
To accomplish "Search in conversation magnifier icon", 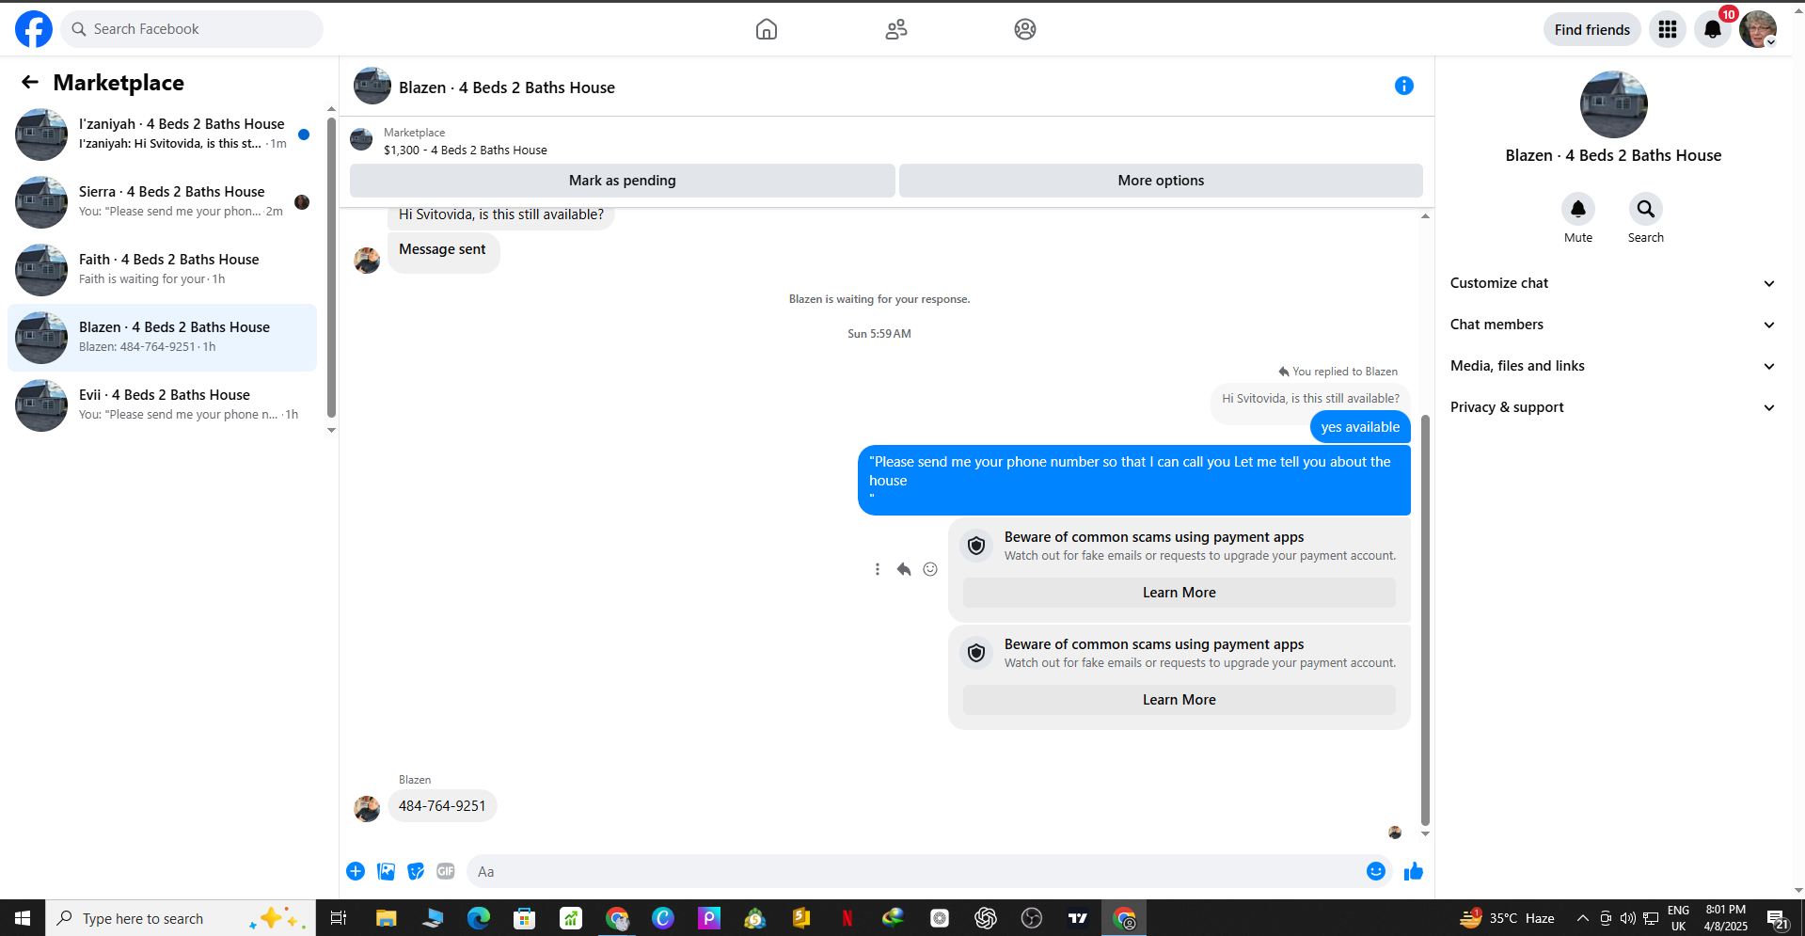I will tap(1646, 209).
